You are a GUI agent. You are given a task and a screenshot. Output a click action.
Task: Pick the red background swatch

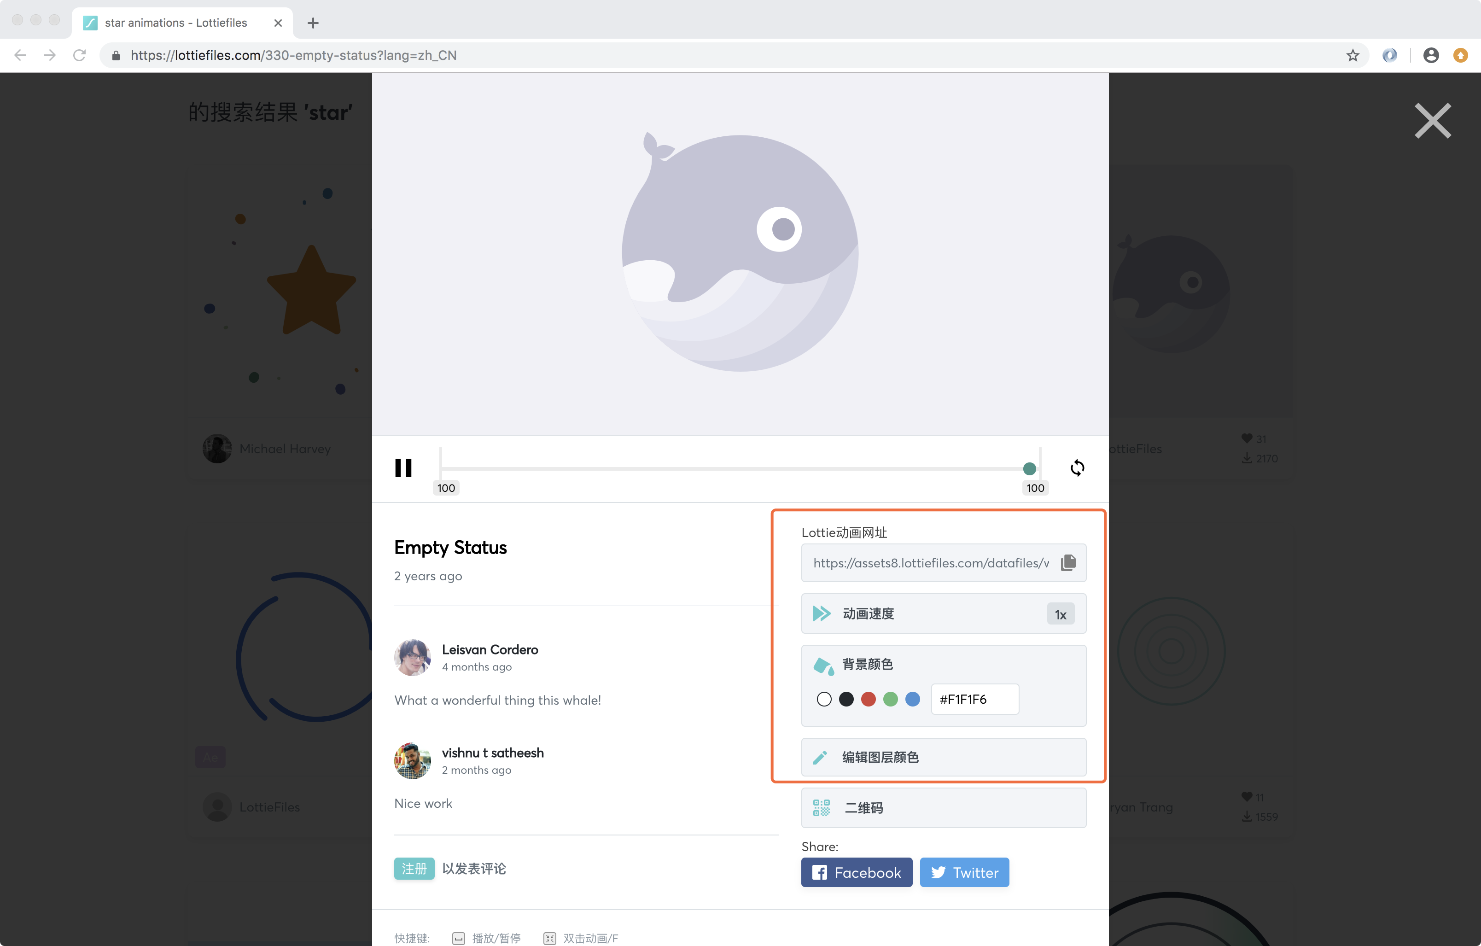click(869, 699)
